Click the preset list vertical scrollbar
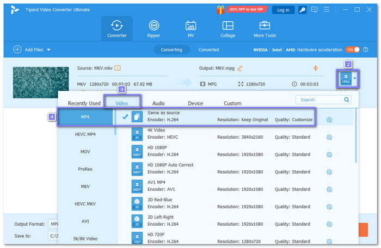 coord(356,135)
